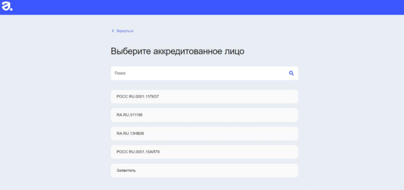The width and height of the screenshot is (404, 190).
Task: Choose RA.RU.13НВ06 from the list
Action: [x=204, y=133]
